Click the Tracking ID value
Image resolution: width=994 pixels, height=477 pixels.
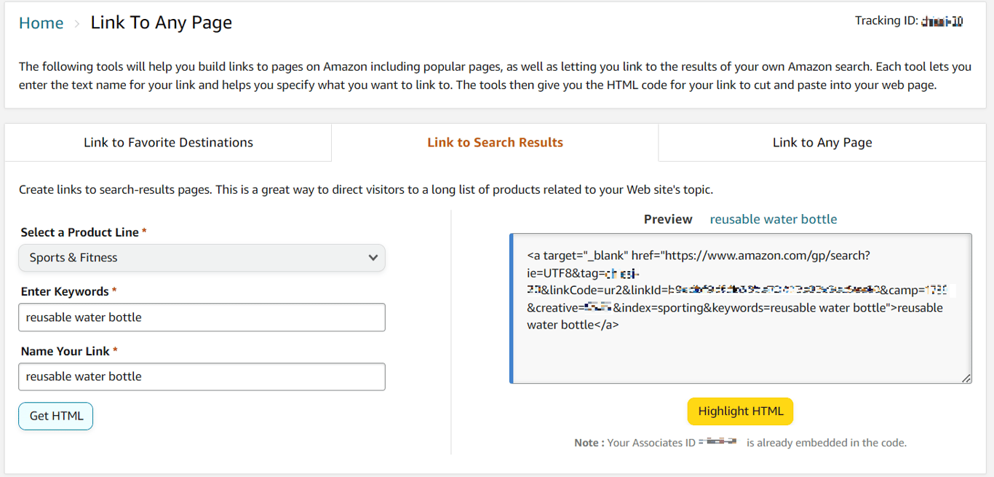942,20
